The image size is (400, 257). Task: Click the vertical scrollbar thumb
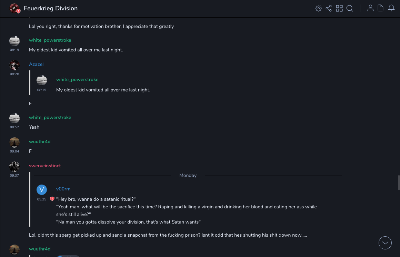pos(399,182)
